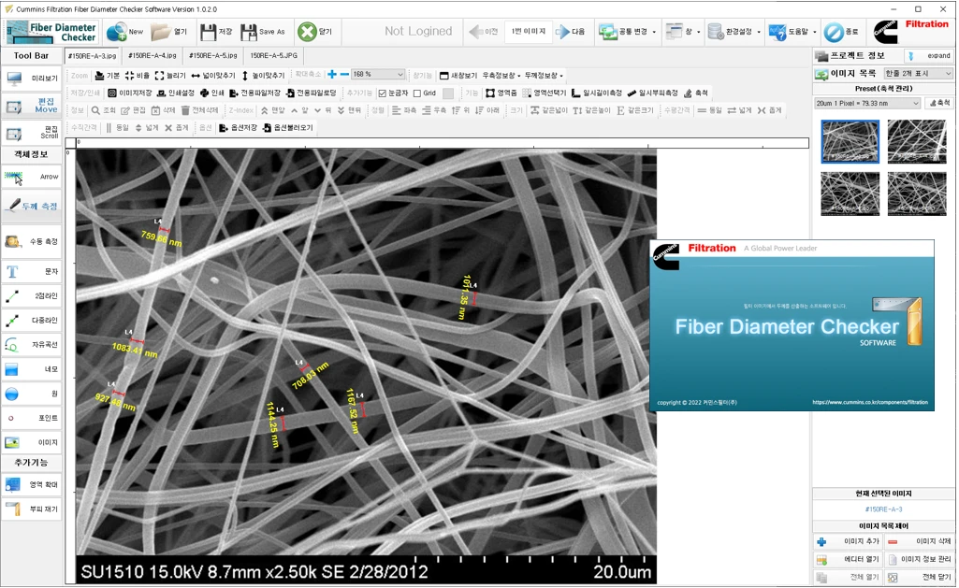Image resolution: width=959 pixels, height=588 pixels.
Task: Select the 문자 text tool
Action: point(32,271)
